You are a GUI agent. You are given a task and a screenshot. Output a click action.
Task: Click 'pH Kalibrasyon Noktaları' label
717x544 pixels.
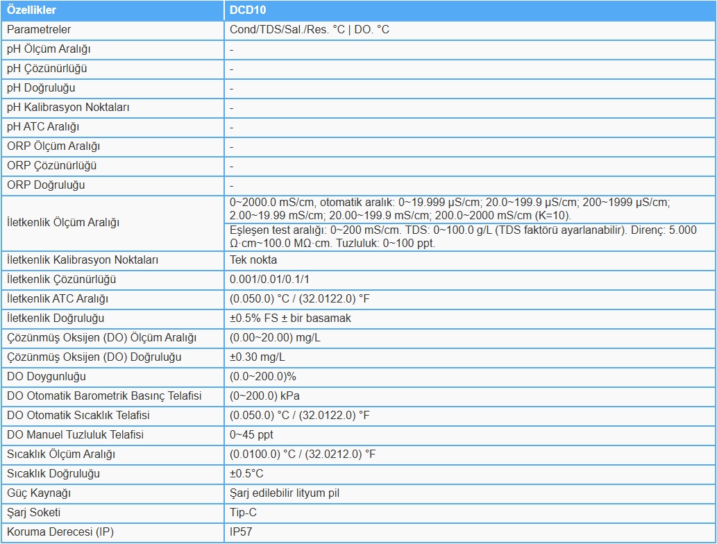click(68, 108)
